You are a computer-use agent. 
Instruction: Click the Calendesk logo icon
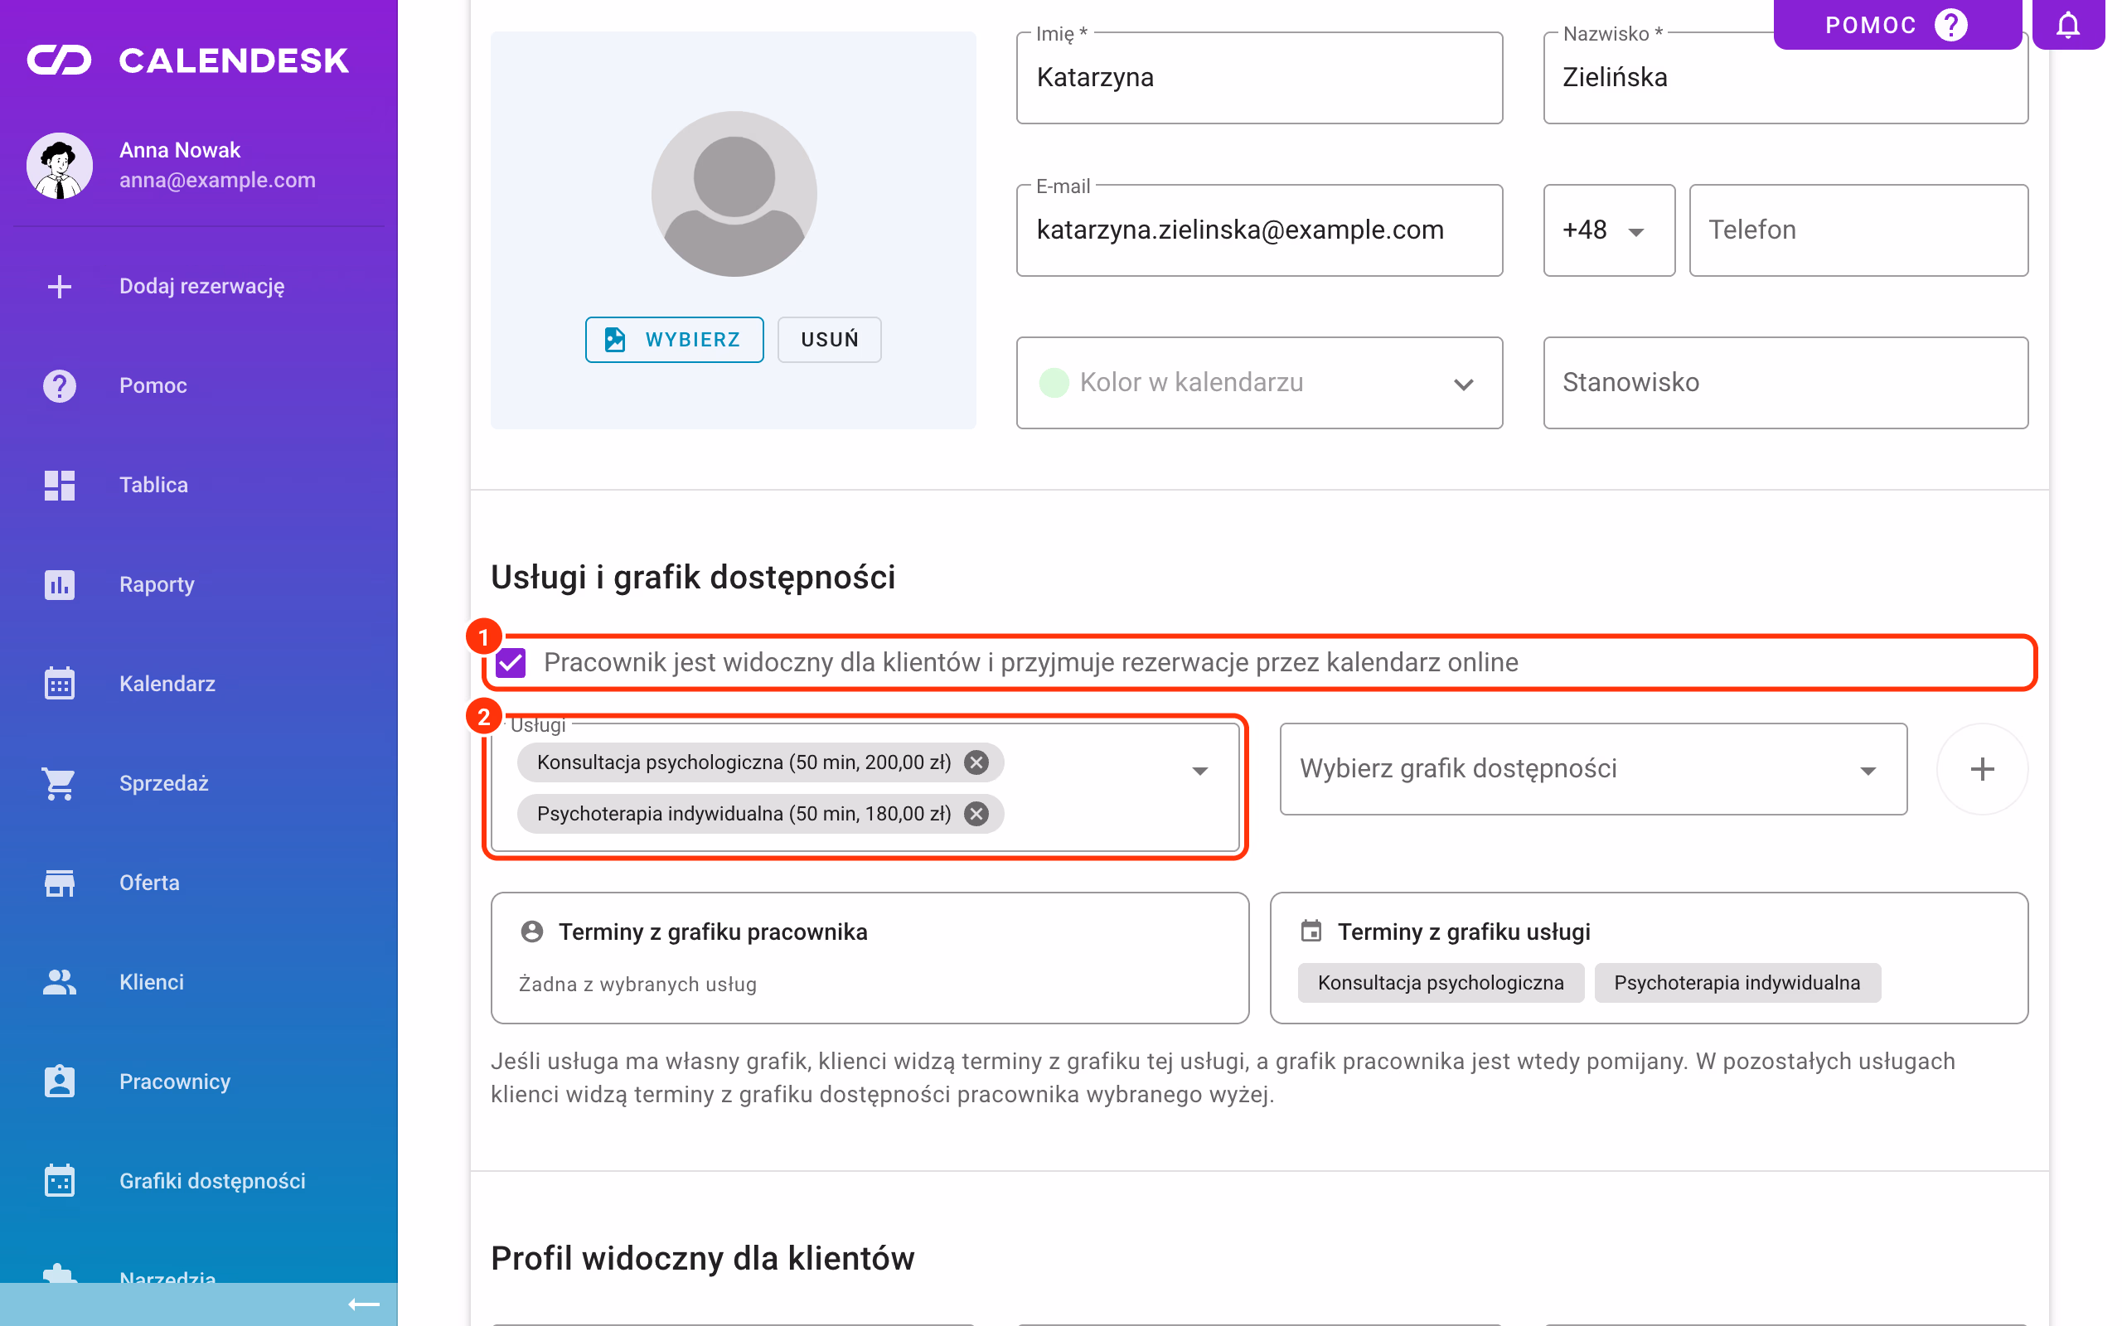(x=60, y=60)
